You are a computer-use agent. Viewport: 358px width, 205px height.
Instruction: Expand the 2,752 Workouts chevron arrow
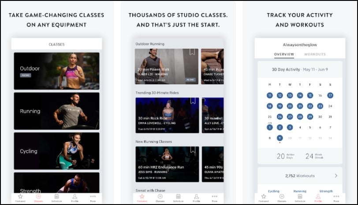(x=336, y=176)
